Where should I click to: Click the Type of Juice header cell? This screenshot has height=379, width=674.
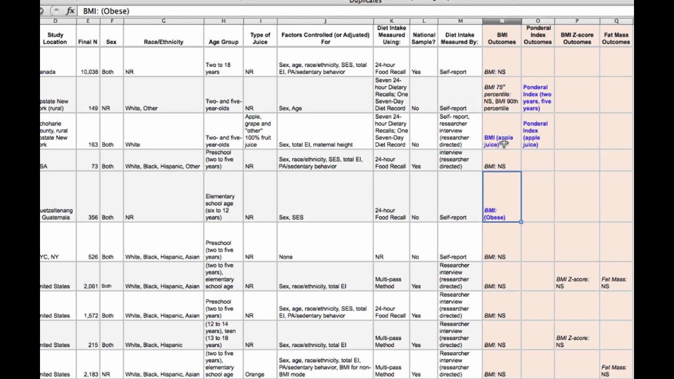260,36
